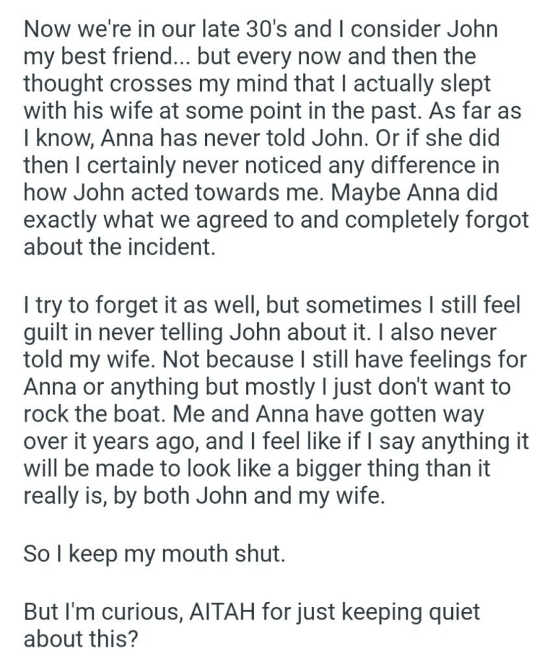Click the words "about this?" at the end
This screenshot has width=555, height=664.
[x=80, y=639]
